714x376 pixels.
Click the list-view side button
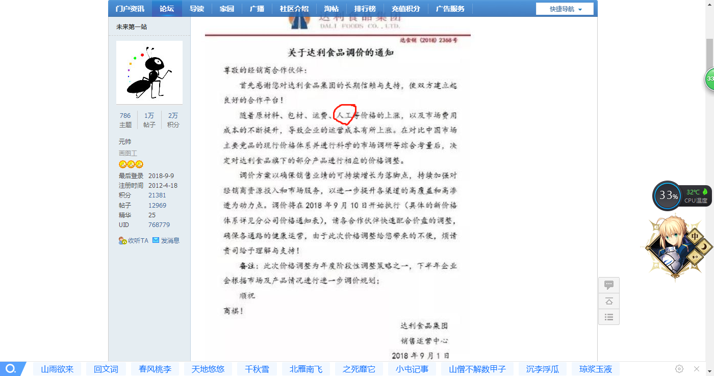point(609,317)
